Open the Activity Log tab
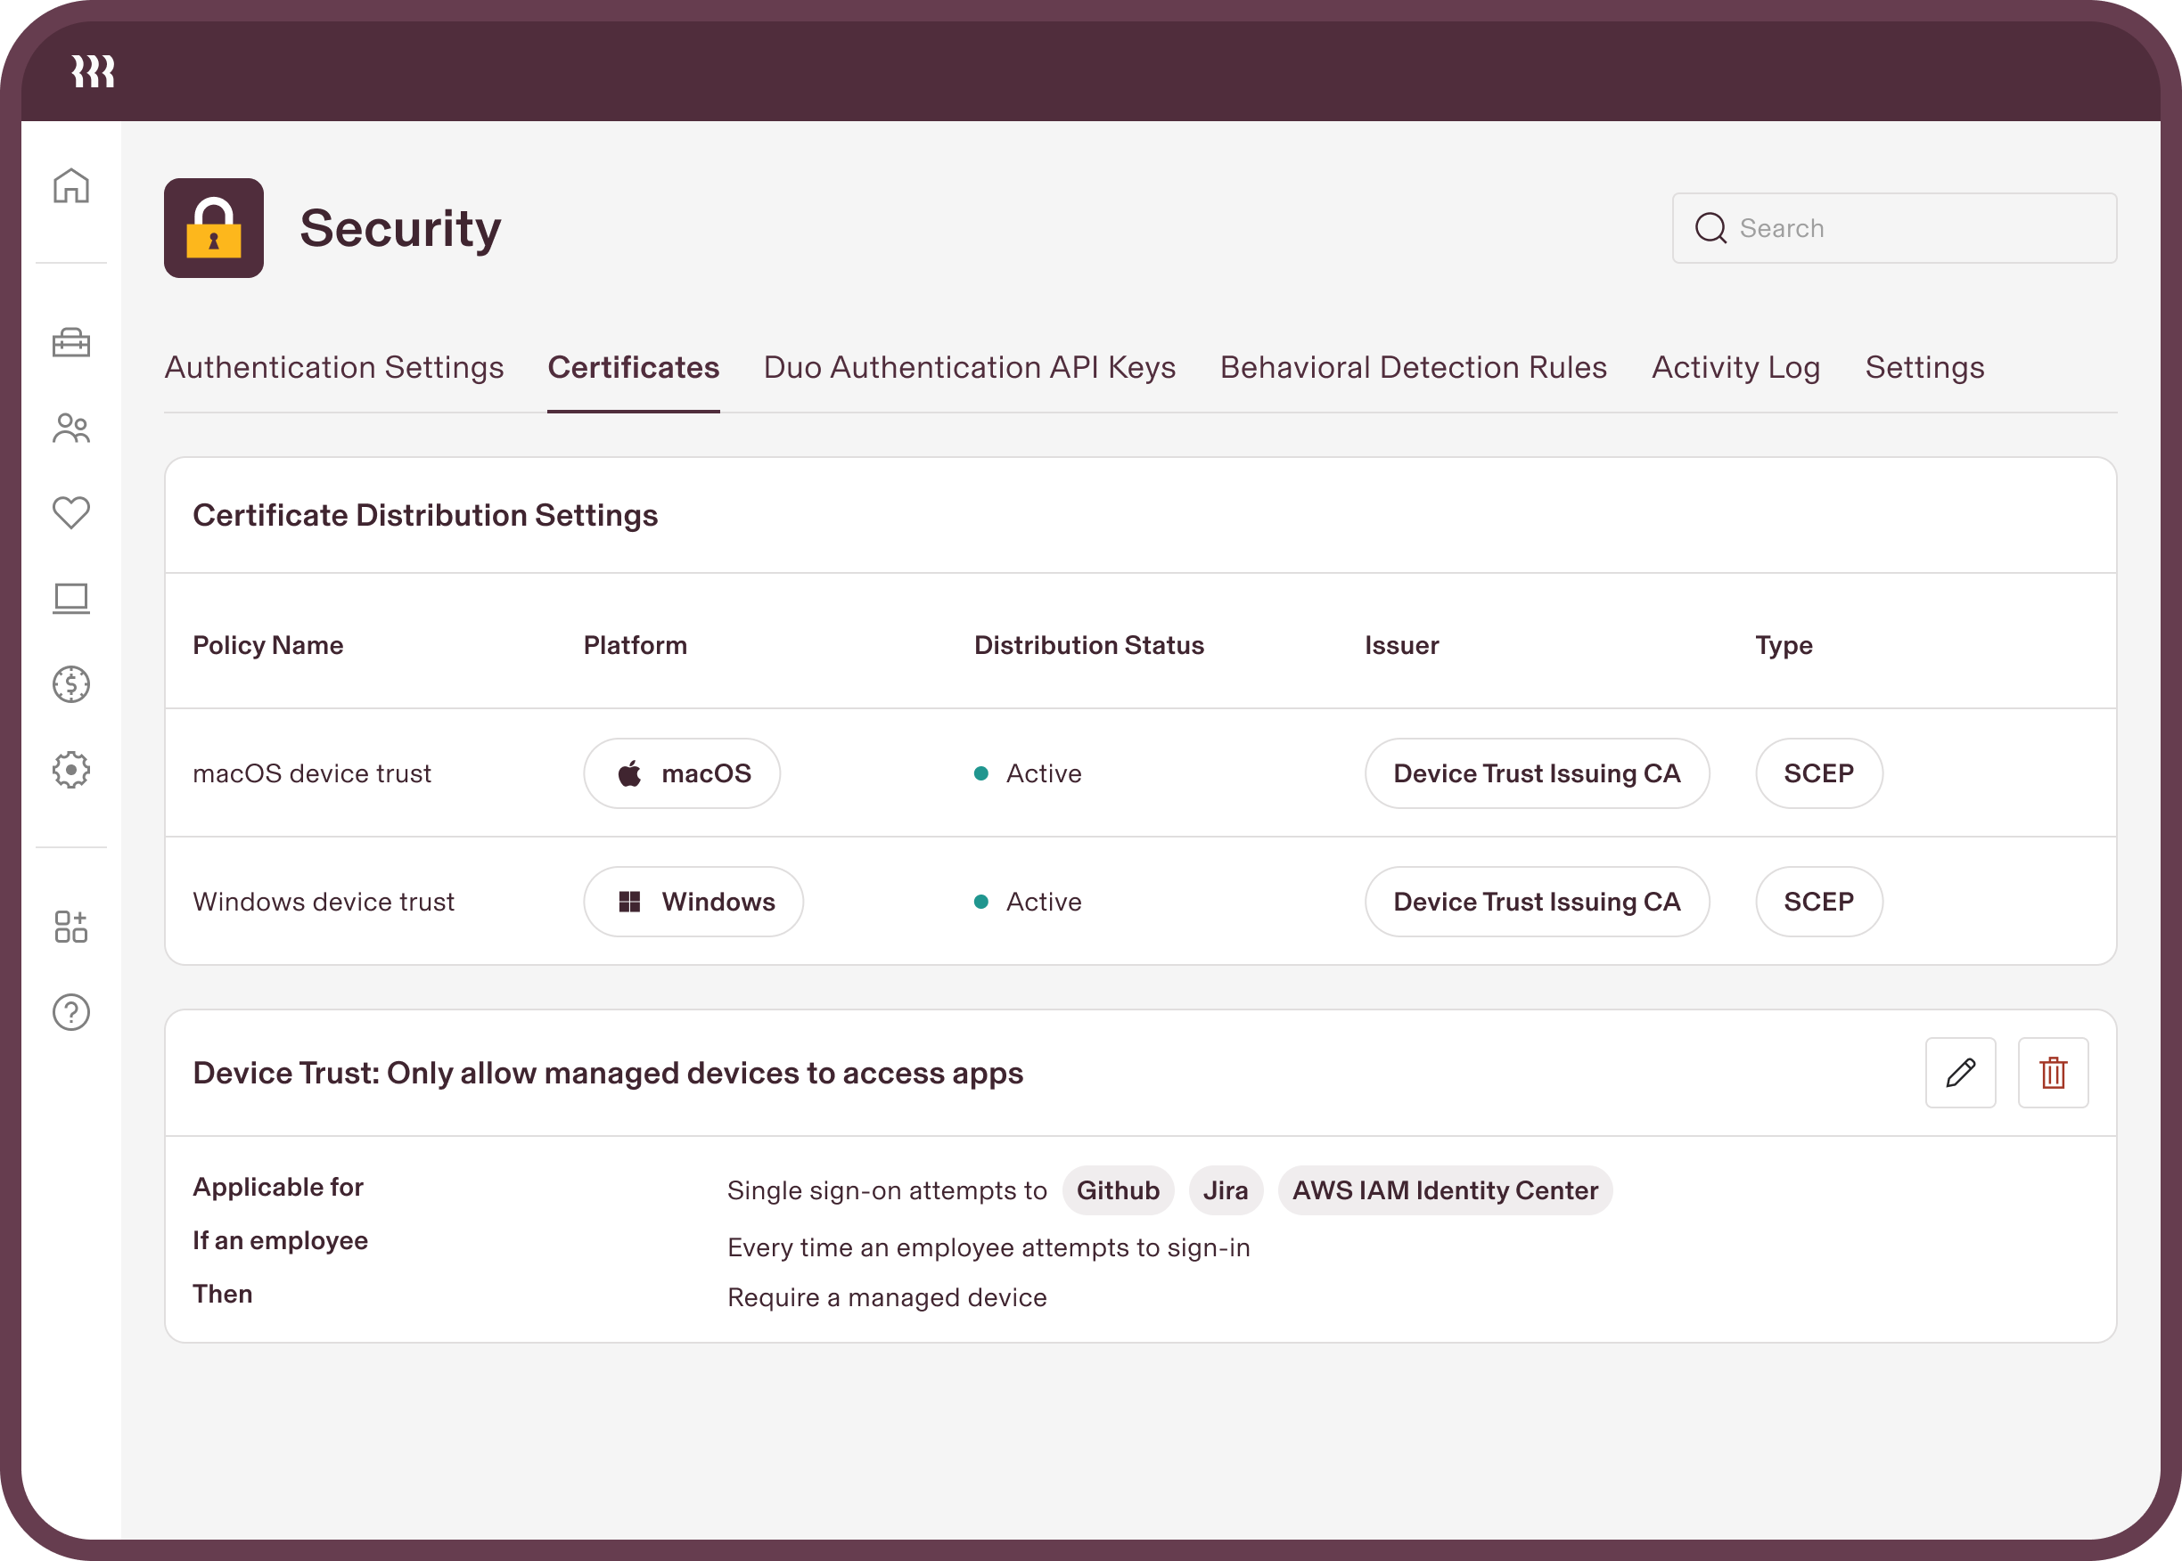 coord(1735,367)
